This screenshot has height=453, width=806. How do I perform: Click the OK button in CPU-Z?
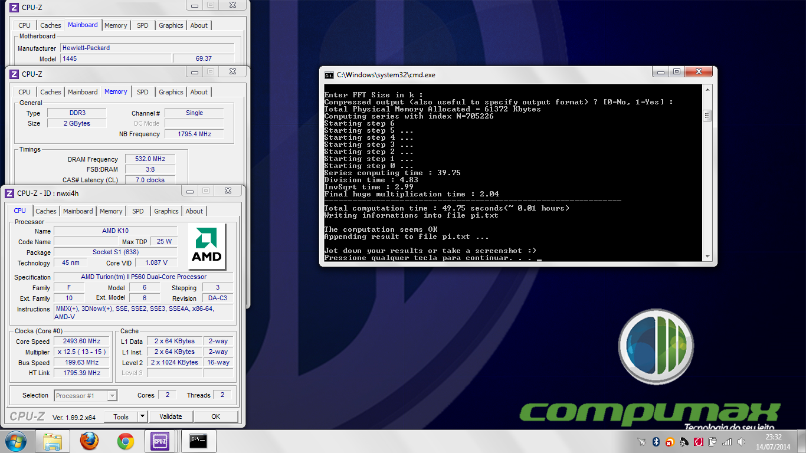(x=215, y=416)
